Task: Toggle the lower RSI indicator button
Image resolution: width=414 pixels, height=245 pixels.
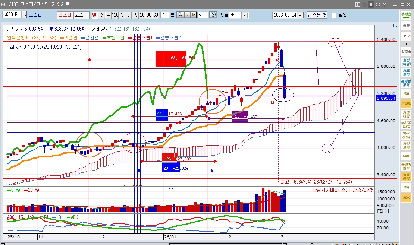Action: pyautogui.click(x=406, y=187)
